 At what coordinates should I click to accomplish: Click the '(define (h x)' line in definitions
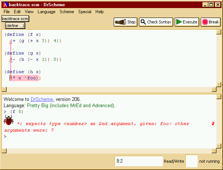pos(23,72)
